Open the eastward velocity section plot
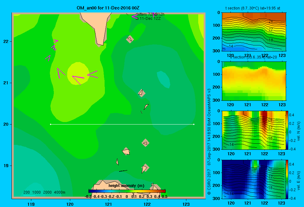Viewport: 304px width, 207px height. (x=254, y=179)
